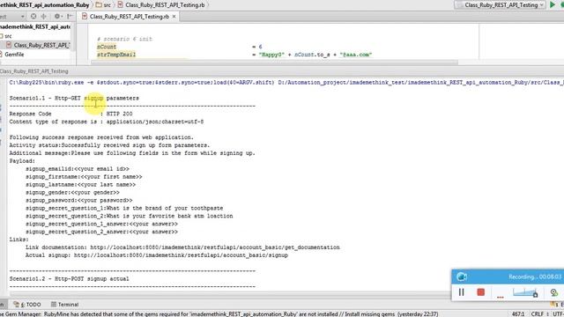Click the recorder webcam icon
The image size is (564, 317).
pyautogui.click(x=554, y=292)
